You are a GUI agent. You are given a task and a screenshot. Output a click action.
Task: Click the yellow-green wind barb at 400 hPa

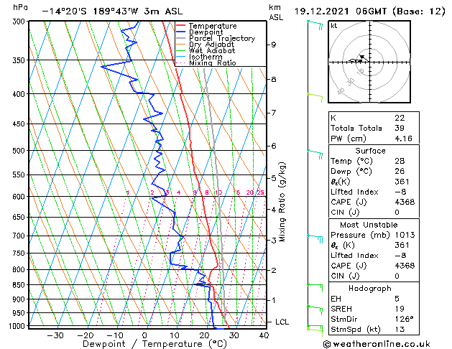(x=315, y=98)
